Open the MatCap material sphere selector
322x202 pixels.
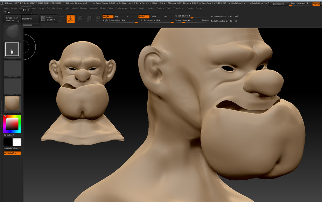[x=12, y=104]
